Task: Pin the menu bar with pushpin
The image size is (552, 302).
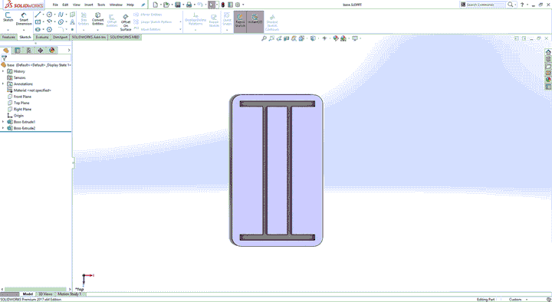Action: point(143,5)
